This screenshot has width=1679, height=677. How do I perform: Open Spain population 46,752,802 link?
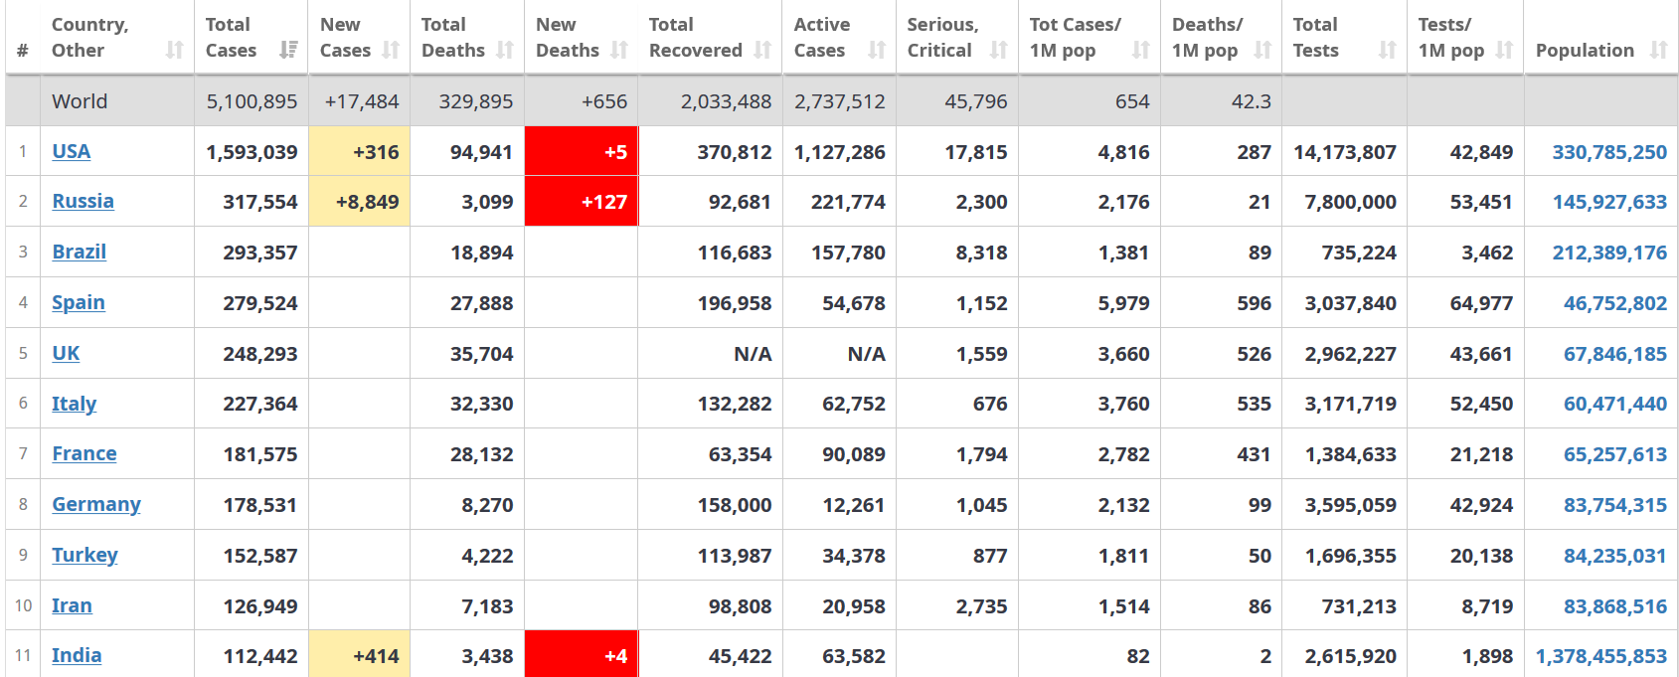coord(1615,303)
